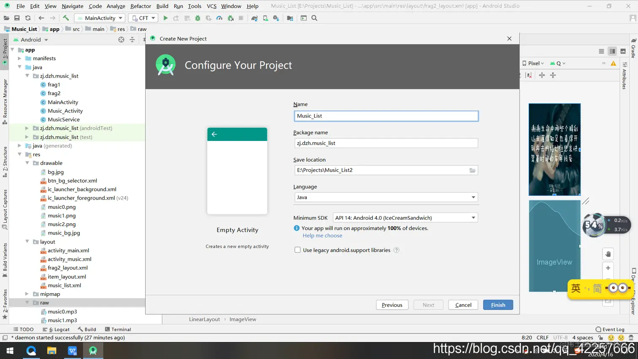Open CFT device selector dropdown
Image resolution: width=638 pixels, height=359 pixels.
143,18
